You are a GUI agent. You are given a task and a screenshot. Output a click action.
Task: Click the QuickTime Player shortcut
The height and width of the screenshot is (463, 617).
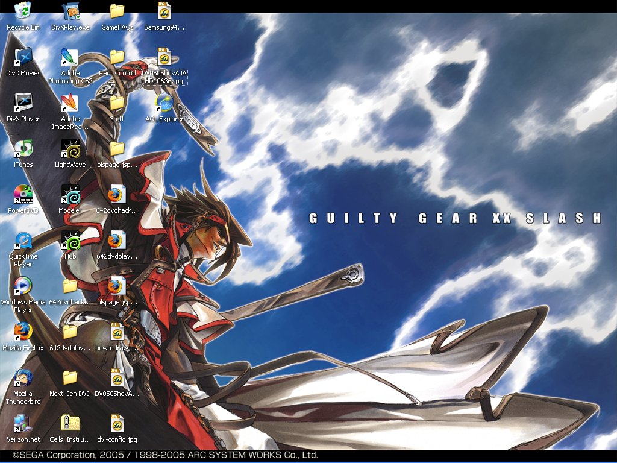tap(23, 241)
